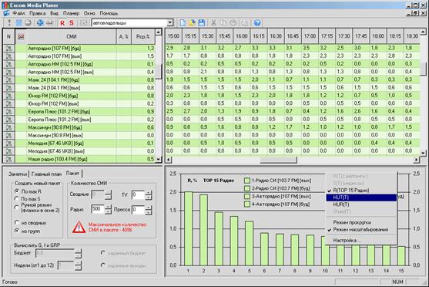Increase the Пресса count stepper
The image size is (429, 287).
(149, 207)
